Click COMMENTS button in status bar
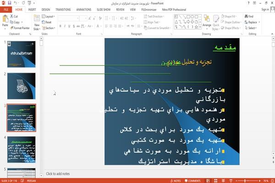Image resolution: width=275 pixels, height=183 pixels. 192,181
